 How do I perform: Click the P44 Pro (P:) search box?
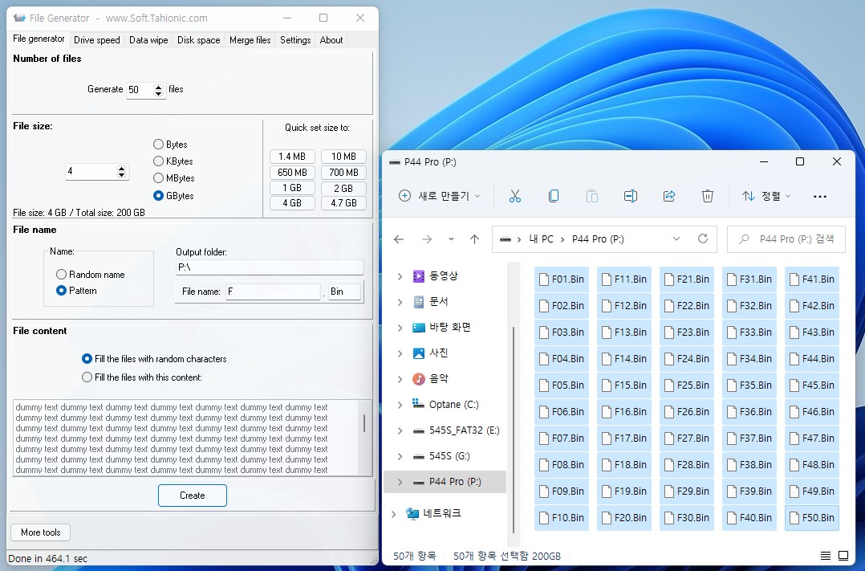pos(786,239)
